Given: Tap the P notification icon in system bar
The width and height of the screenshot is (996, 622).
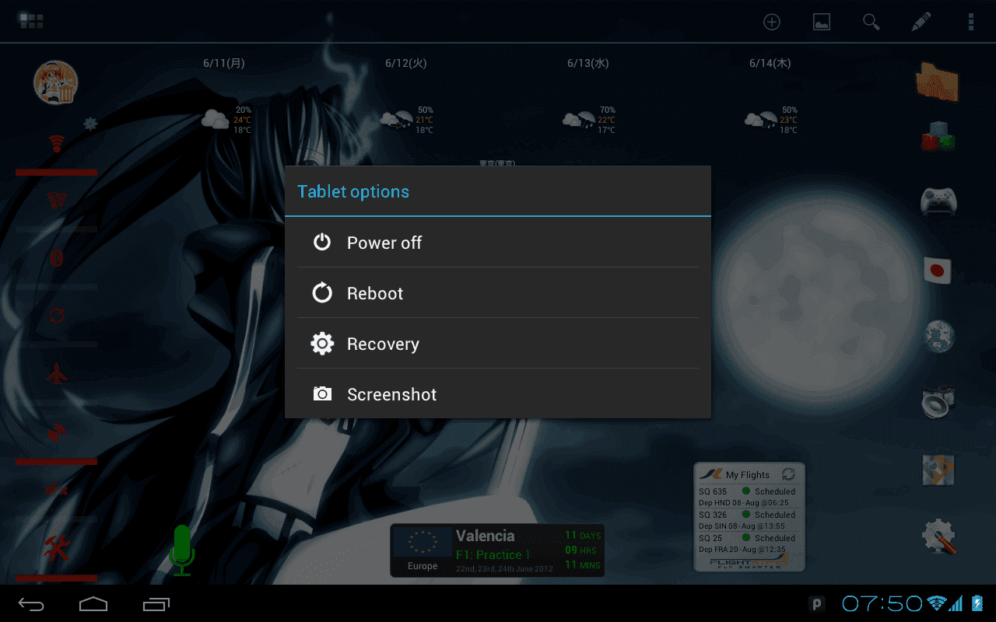Looking at the screenshot, I should [817, 603].
